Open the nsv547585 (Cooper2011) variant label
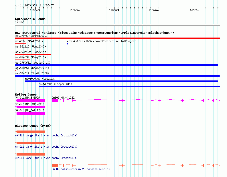Viewport: 227px width, 177px height. [55, 84]
